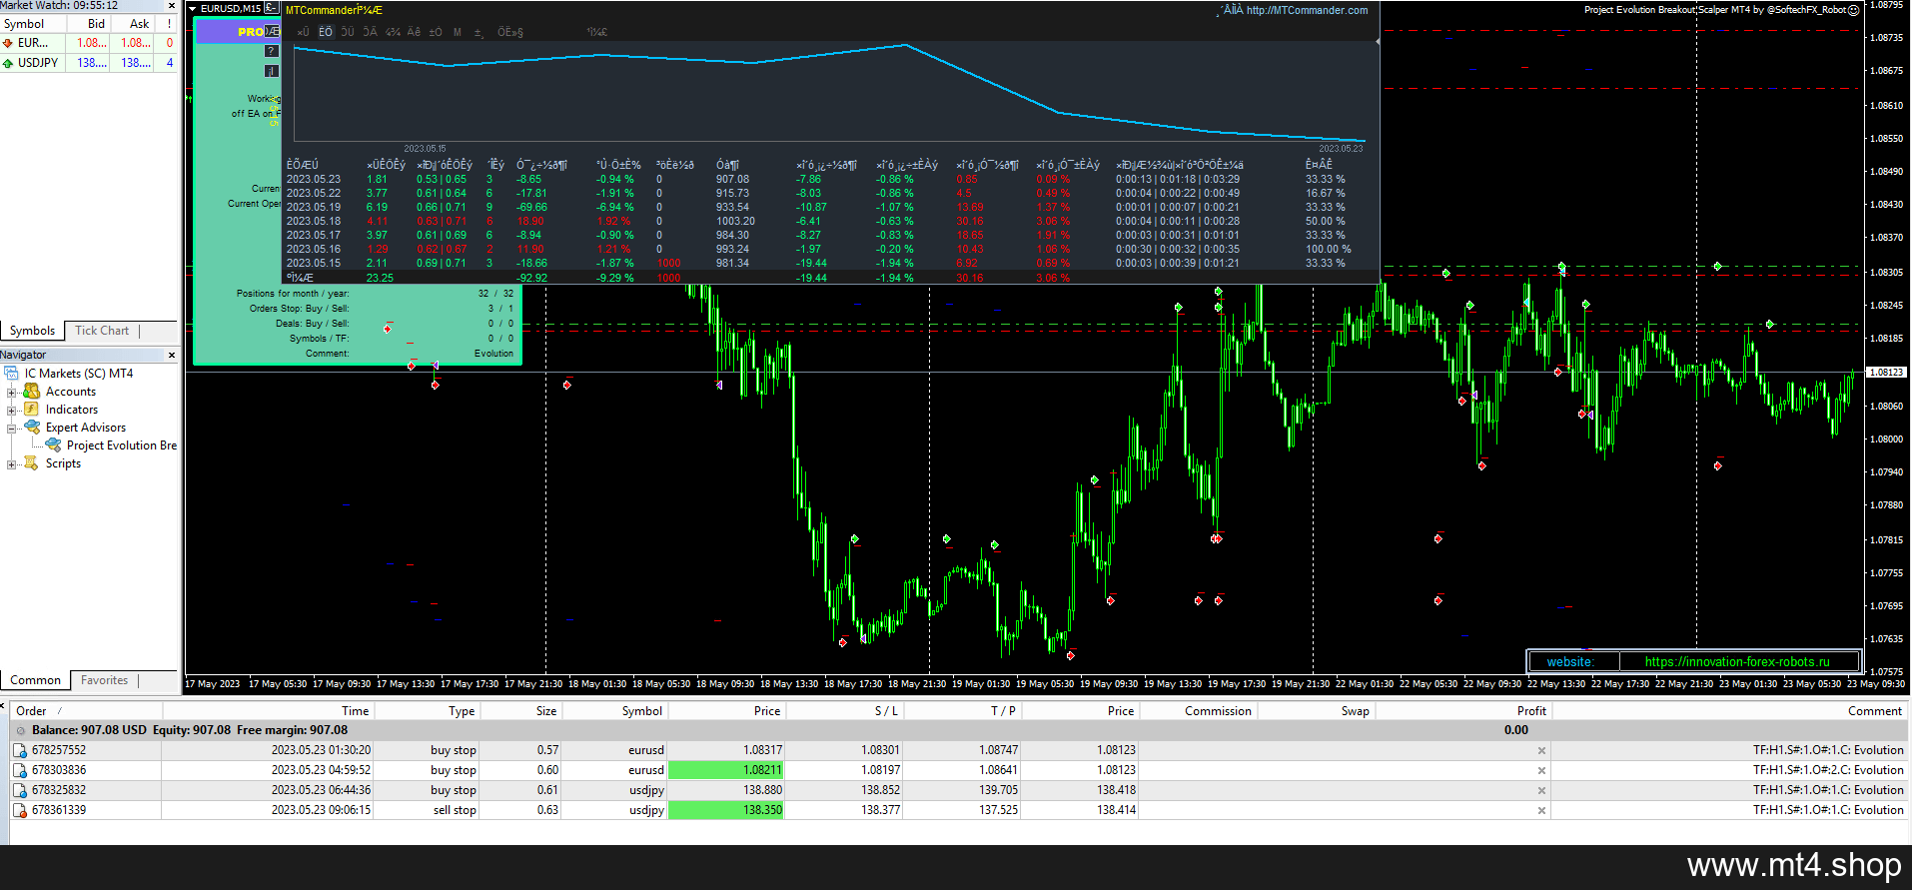Delete pending order 678303836 with its x icon

point(1541,770)
